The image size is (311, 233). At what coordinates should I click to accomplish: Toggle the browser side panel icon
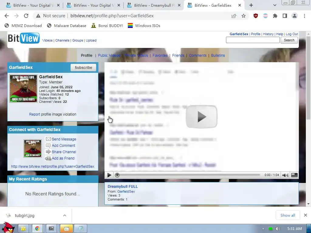tap(285, 16)
